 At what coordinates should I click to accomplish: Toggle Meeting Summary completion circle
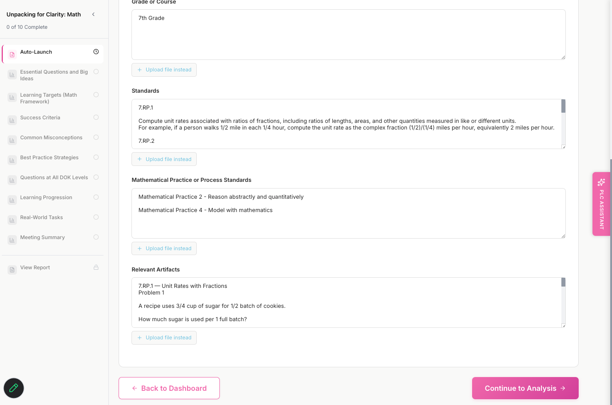click(96, 237)
